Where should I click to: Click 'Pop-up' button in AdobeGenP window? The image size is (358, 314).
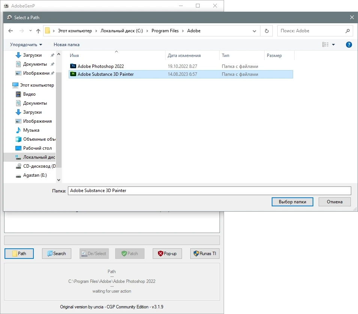pos(167,254)
